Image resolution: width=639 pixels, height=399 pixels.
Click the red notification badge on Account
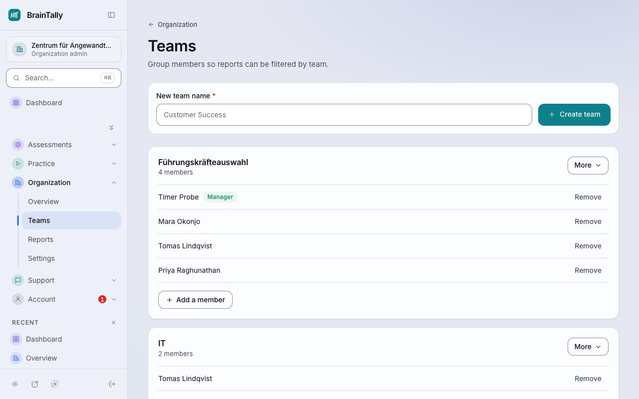(102, 299)
